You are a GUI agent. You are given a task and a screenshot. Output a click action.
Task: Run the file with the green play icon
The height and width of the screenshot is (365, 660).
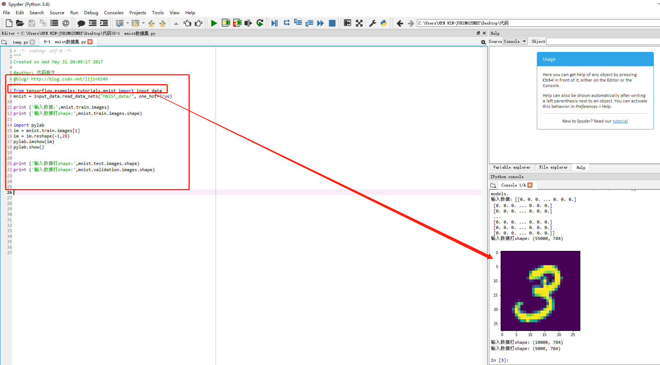(214, 23)
